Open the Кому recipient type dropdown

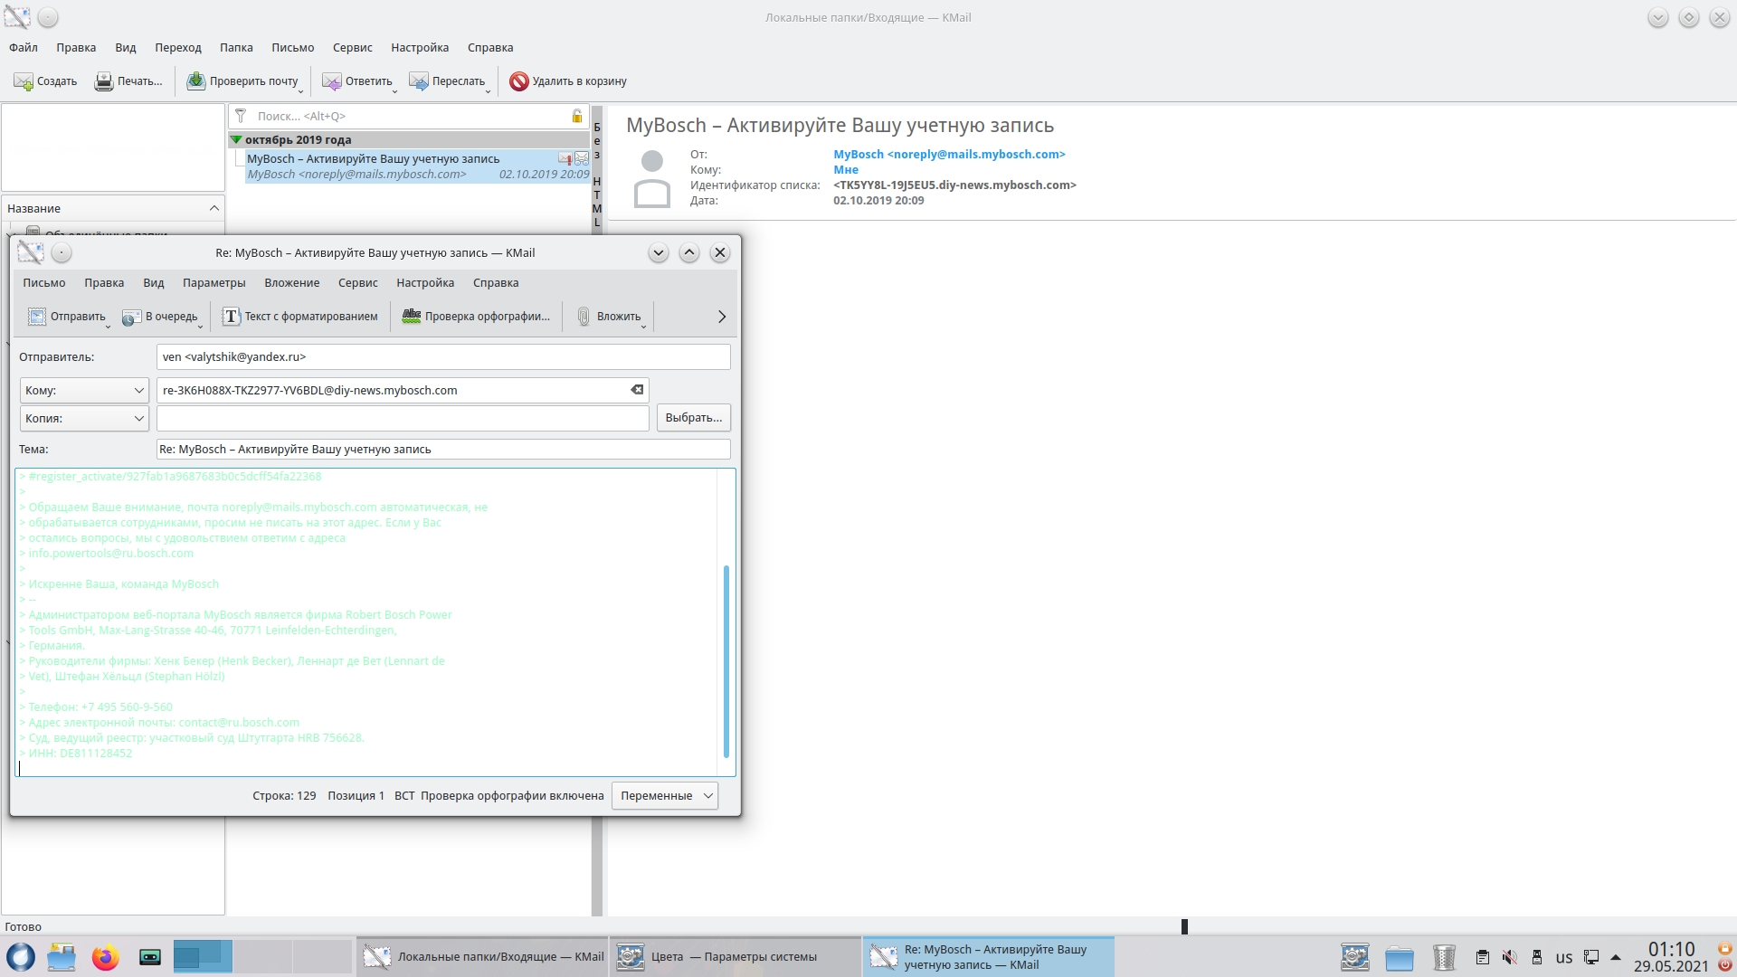coord(84,391)
